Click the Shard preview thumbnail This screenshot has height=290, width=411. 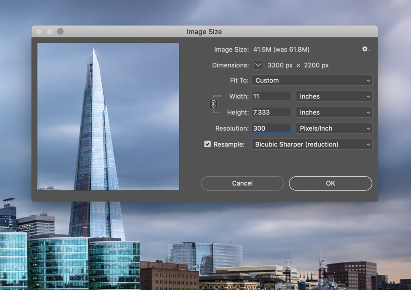(108, 117)
